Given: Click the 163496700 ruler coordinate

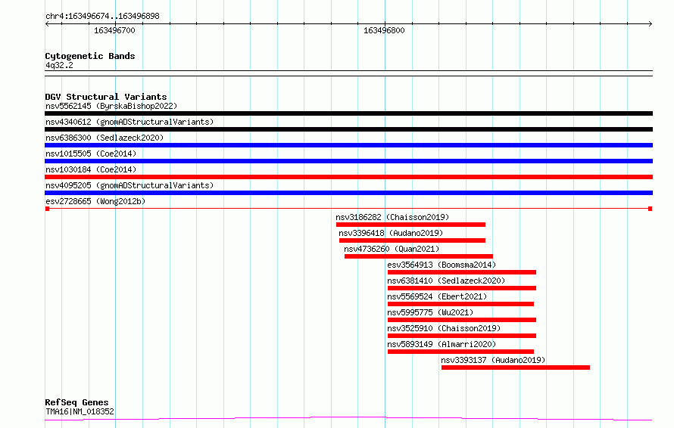Looking at the screenshot, I should (x=114, y=30).
